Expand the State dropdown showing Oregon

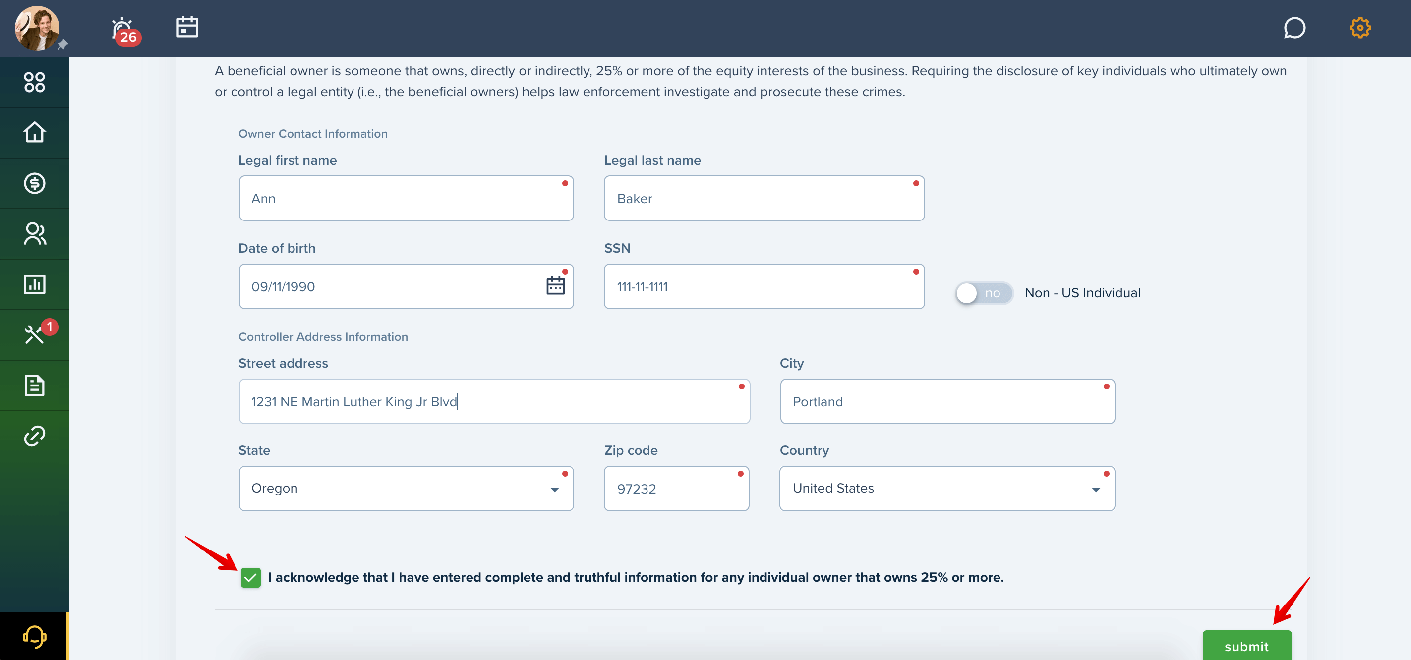pos(406,488)
